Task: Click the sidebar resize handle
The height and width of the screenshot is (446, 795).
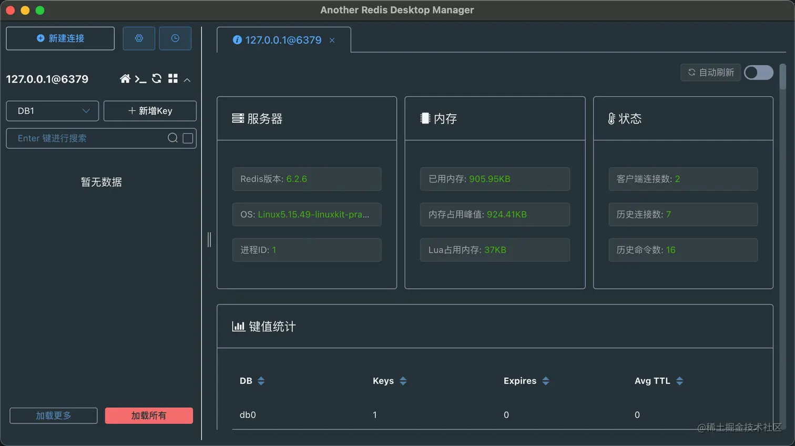Action: pos(209,240)
